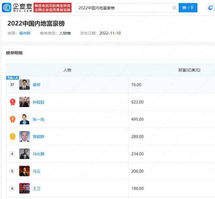Click the rank 4 badge

point(12,154)
